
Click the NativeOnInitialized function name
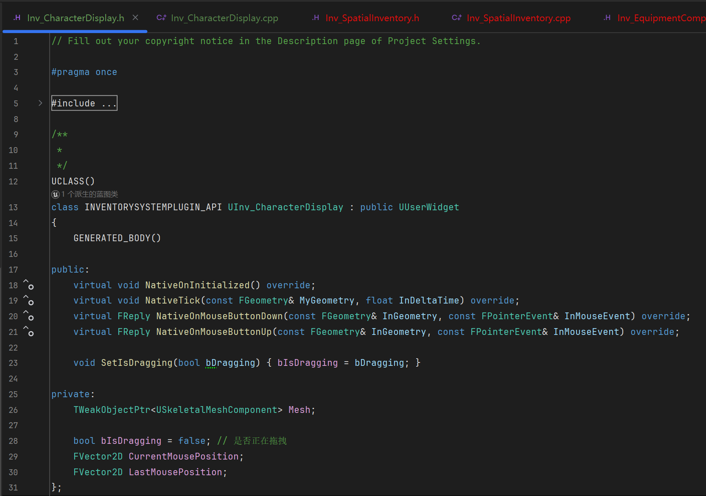197,285
